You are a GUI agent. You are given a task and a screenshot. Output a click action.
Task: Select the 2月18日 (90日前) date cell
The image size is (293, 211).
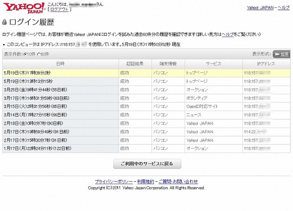(61, 124)
